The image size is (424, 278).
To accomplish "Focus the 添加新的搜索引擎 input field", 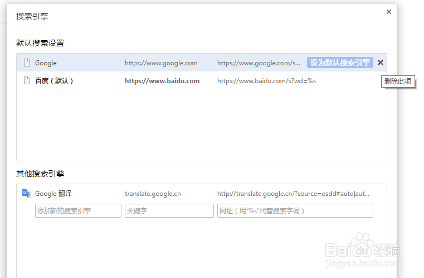I will tap(78, 211).
